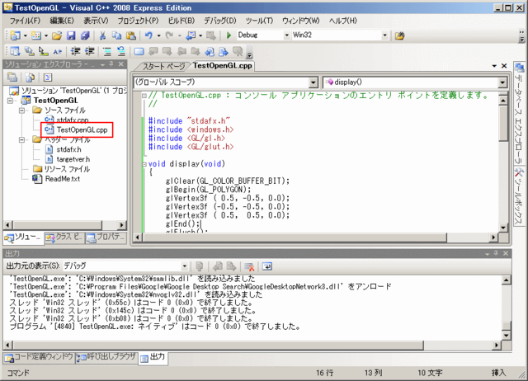Click the Copy toolbar icon
The image size is (528, 381).
116,35
